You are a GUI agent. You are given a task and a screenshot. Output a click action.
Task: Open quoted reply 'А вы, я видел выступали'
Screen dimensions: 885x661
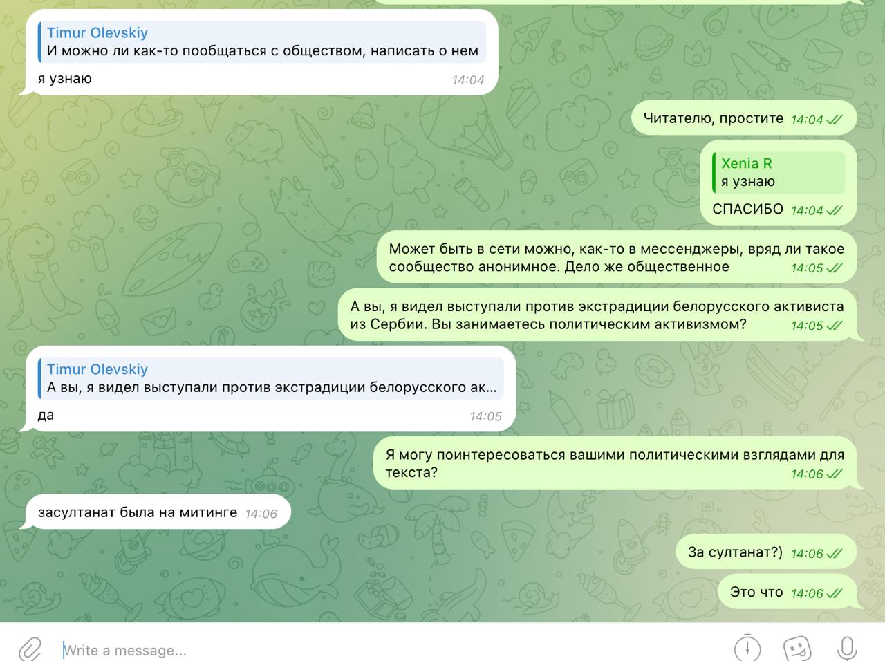[271, 378]
